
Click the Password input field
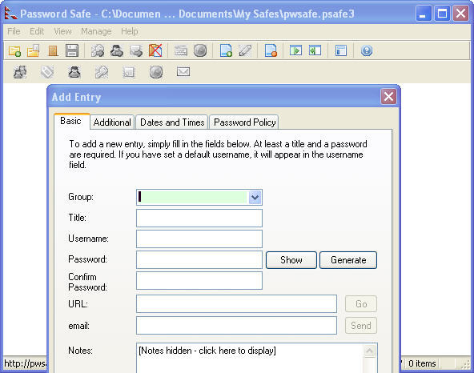pos(199,259)
